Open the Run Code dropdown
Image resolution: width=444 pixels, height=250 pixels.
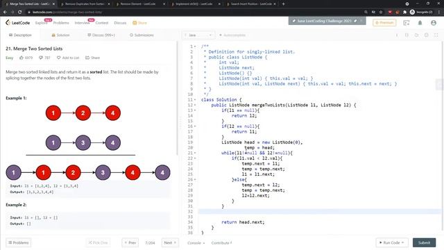(x=392, y=242)
